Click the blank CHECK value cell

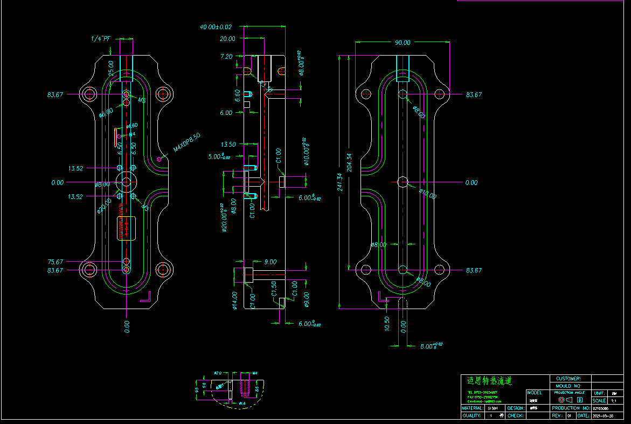[x=537, y=416]
